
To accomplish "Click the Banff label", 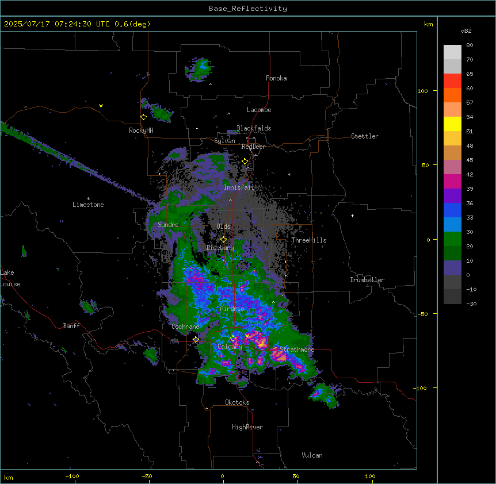I will point(71,326).
